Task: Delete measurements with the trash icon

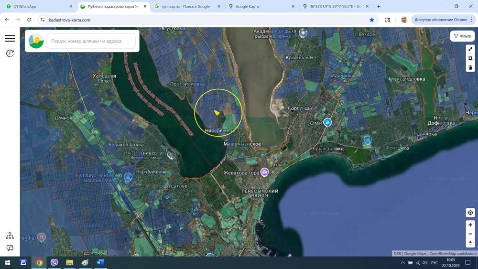Action: [x=470, y=67]
